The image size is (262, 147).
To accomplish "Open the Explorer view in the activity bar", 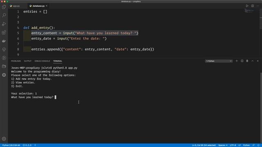I will (4, 7).
